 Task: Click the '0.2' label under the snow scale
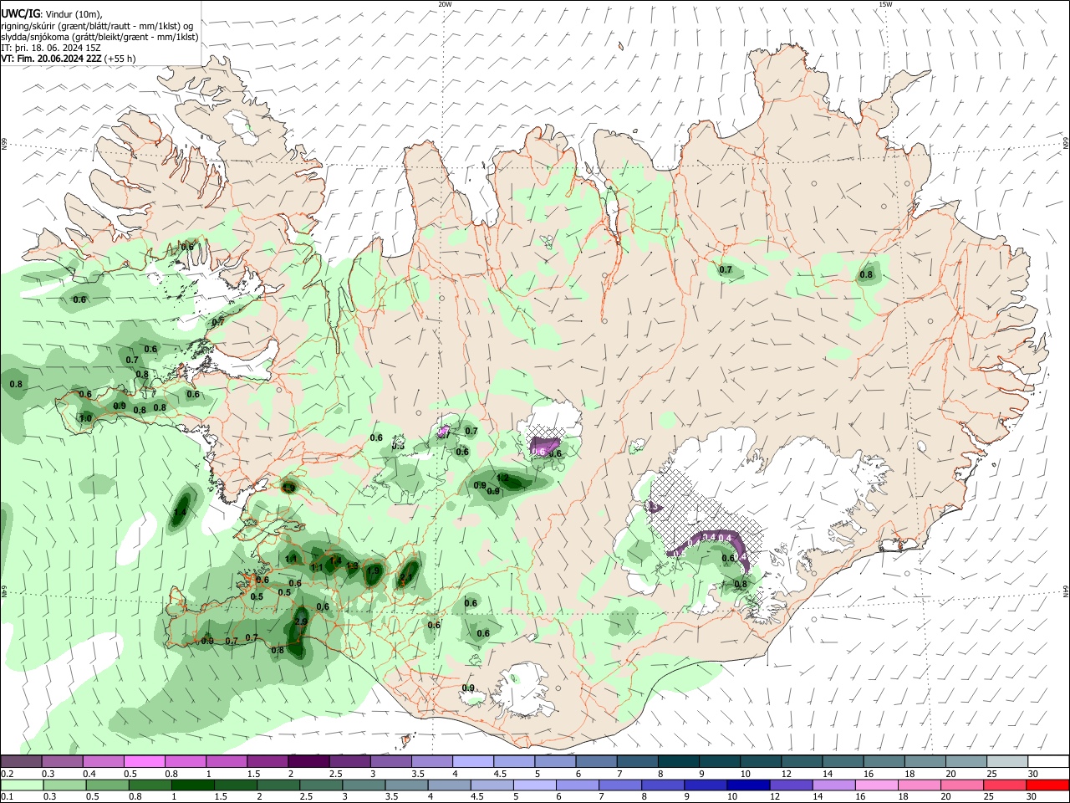(x=7, y=774)
